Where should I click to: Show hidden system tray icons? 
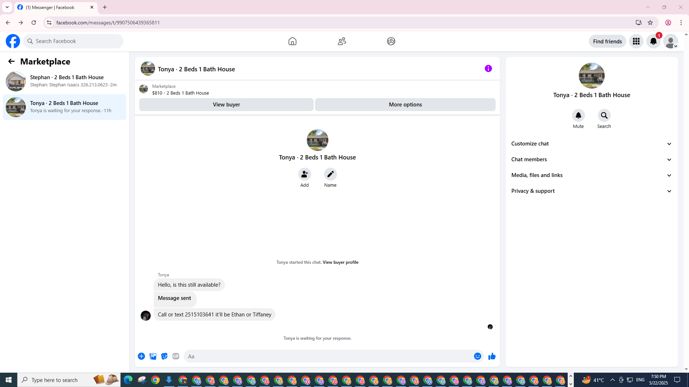[x=613, y=380]
